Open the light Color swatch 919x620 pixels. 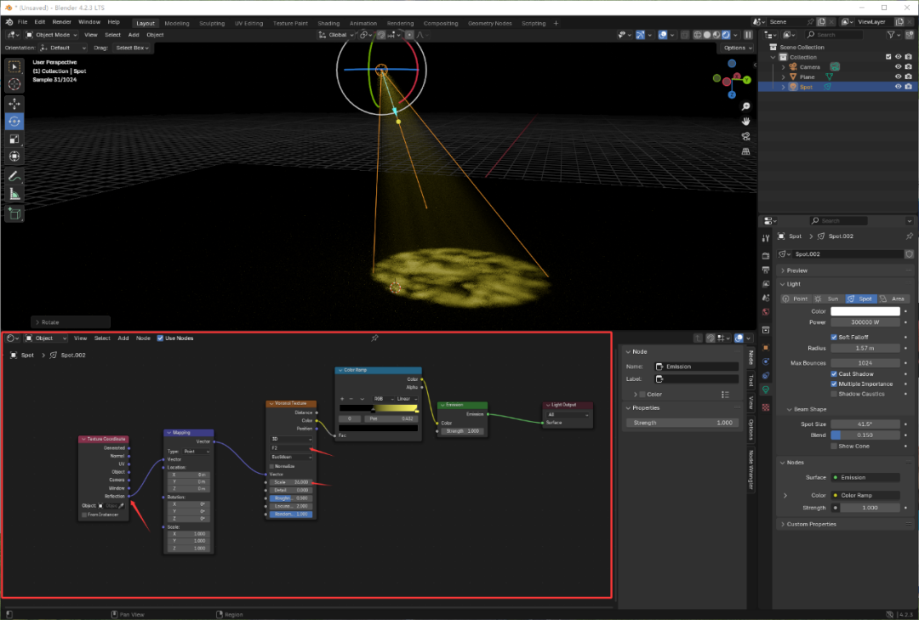(865, 311)
